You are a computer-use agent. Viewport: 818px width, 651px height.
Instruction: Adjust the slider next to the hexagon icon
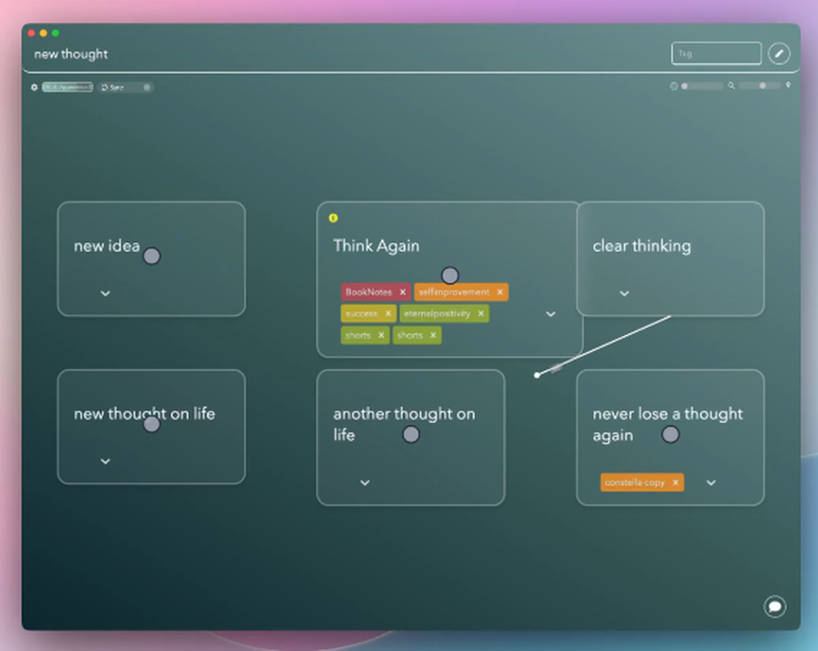point(702,86)
